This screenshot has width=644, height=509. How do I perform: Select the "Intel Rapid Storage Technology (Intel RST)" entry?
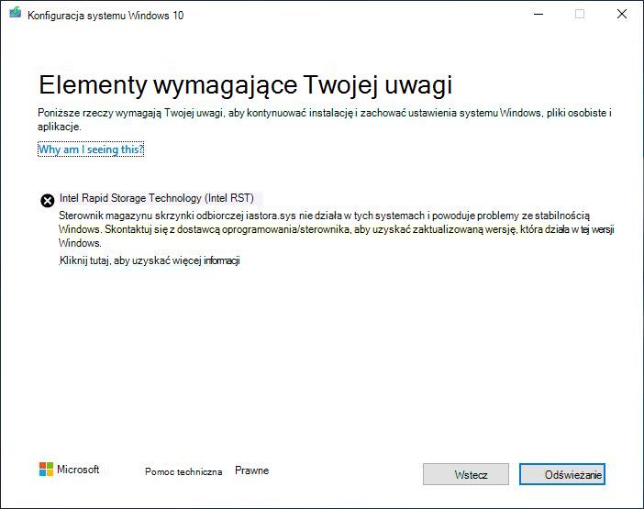157,198
